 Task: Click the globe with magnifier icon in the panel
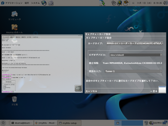click(x=120, y=3)
